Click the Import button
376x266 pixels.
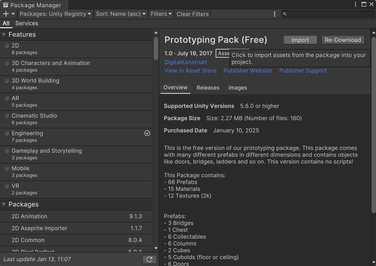click(x=300, y=40)
